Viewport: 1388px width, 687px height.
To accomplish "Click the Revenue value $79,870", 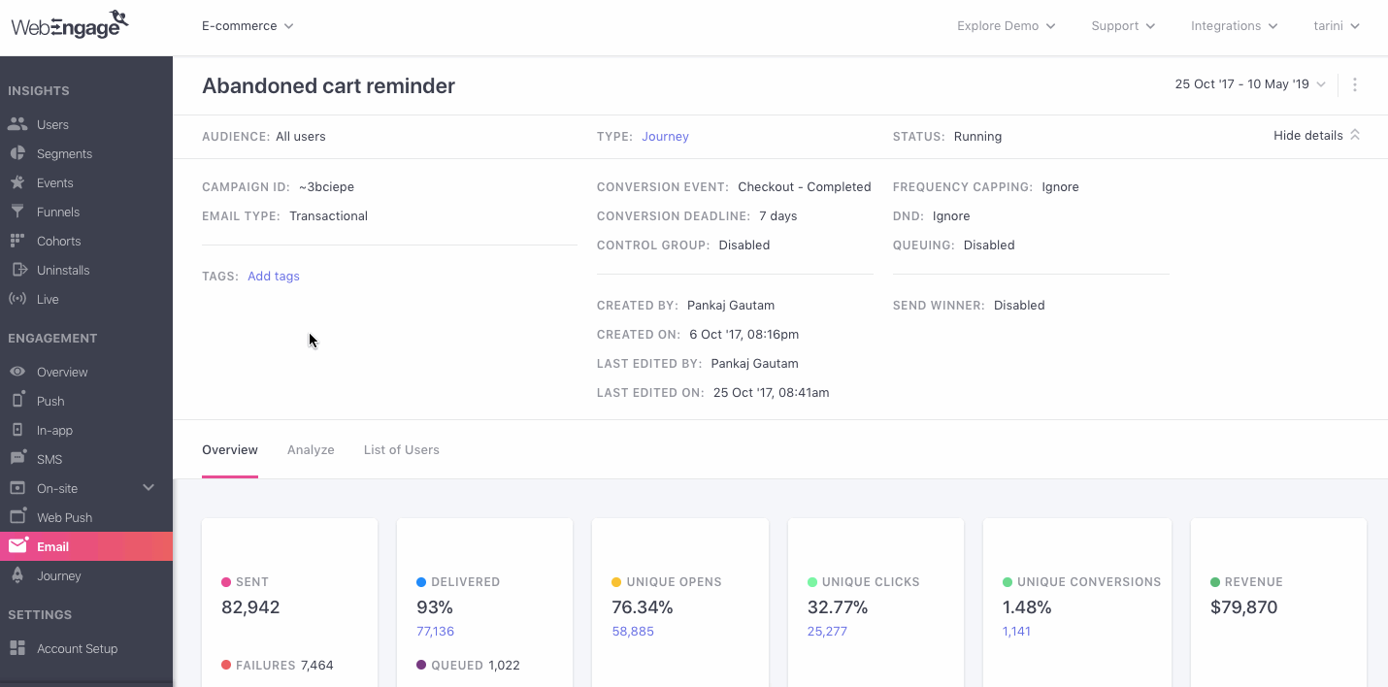I will coord(1243,607).
